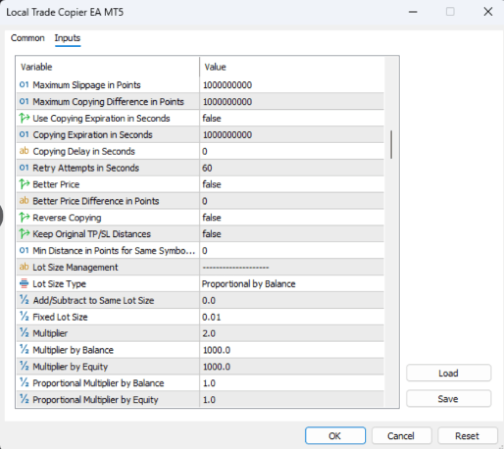Image resolution: width=504 pixels, height=449 pixels.
Task: Select the Retry Attempts in Seconds label
Action: 86,168
